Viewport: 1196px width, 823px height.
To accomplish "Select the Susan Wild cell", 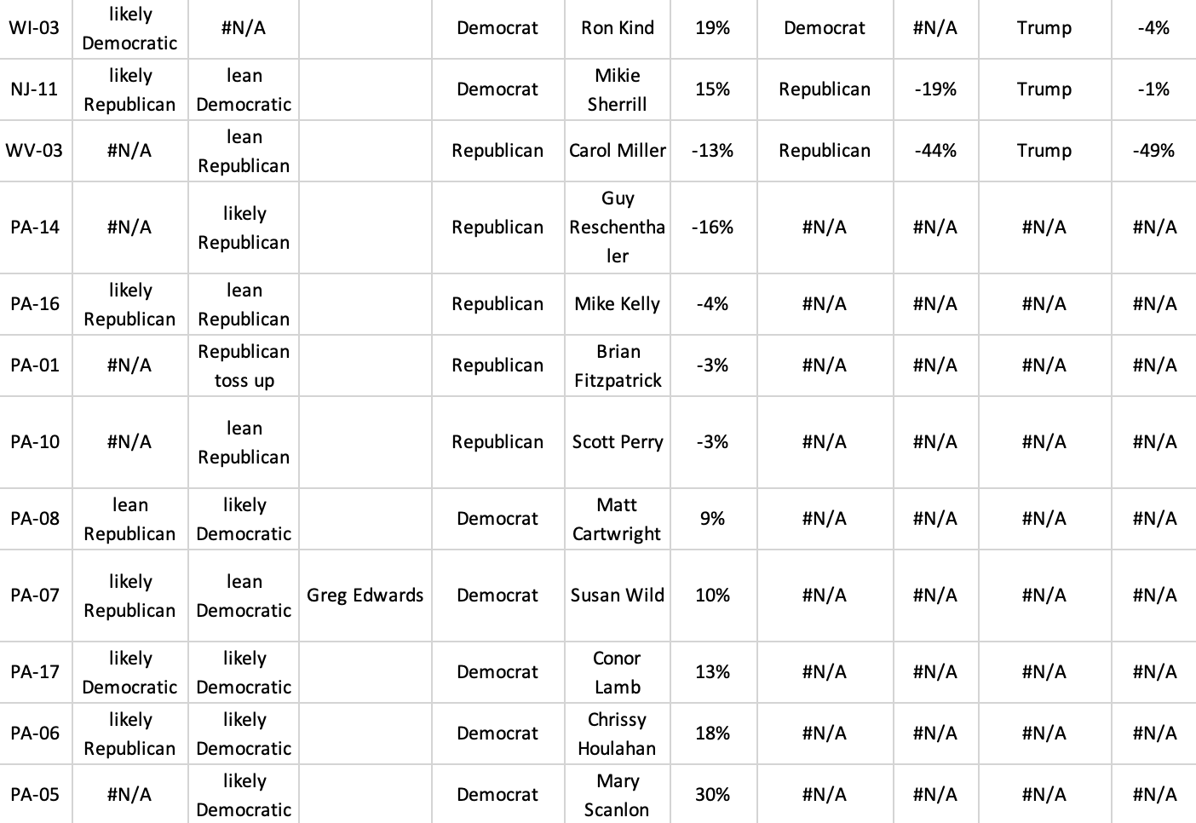I will [x=617, y=596].
